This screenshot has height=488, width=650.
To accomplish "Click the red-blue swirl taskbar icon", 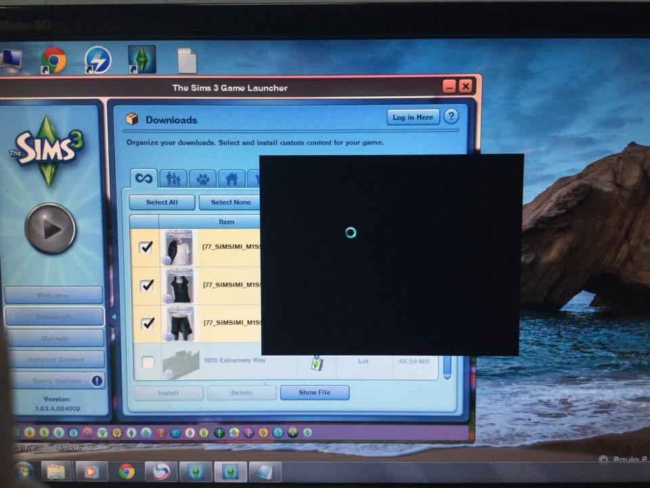I will (161, 472).
